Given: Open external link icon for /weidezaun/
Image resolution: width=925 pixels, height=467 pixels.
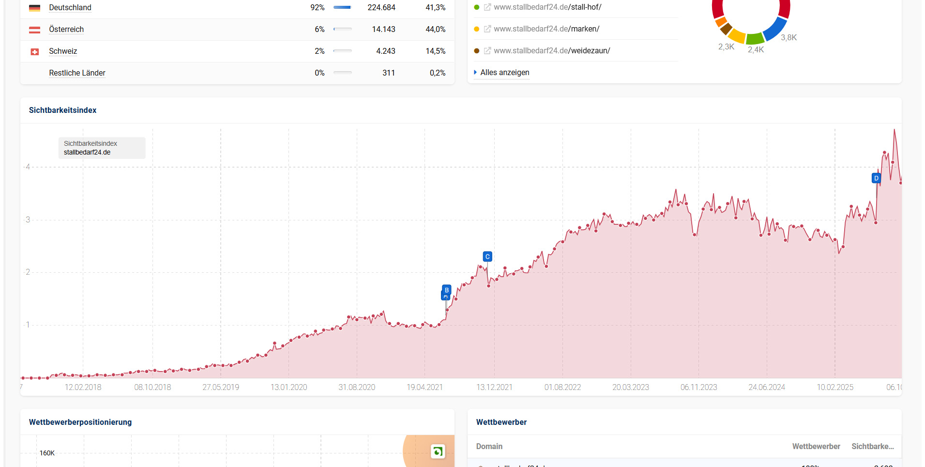Looking at the screenshot, I should click(x=487, y=51).
